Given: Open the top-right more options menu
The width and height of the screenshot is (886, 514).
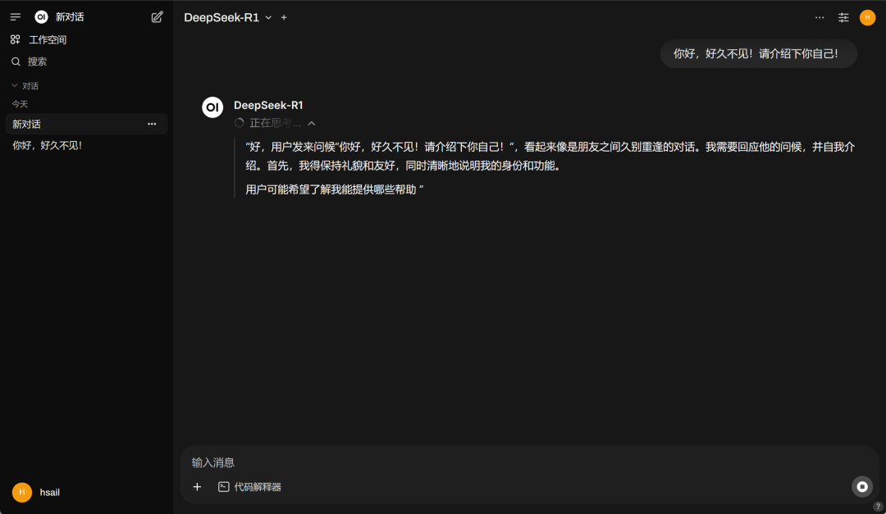Looking at the screenshot, I should pyautogui.click(x=820, y=16).
